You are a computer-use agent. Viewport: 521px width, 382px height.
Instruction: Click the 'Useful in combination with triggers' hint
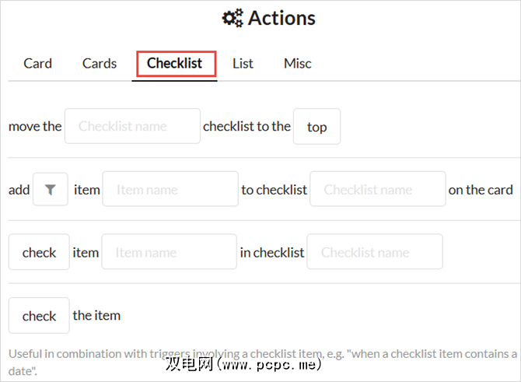point(257,354)
